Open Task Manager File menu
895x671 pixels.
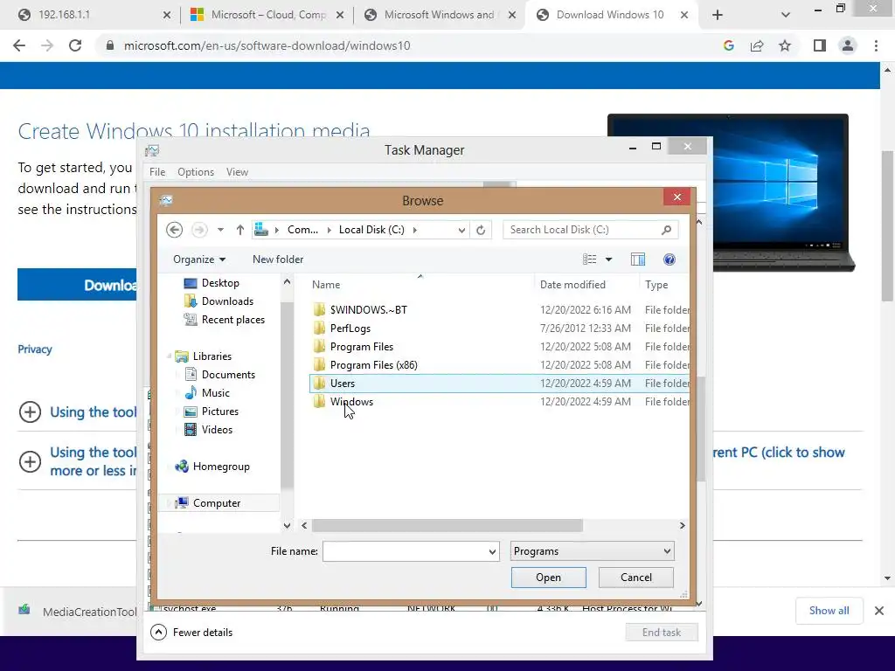(x=157, y=172)
